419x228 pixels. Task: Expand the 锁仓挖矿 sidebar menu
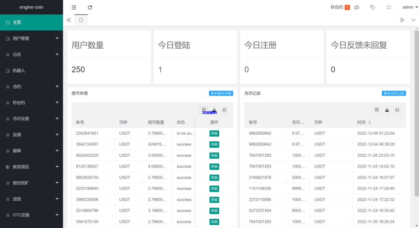tap(32, 183)
